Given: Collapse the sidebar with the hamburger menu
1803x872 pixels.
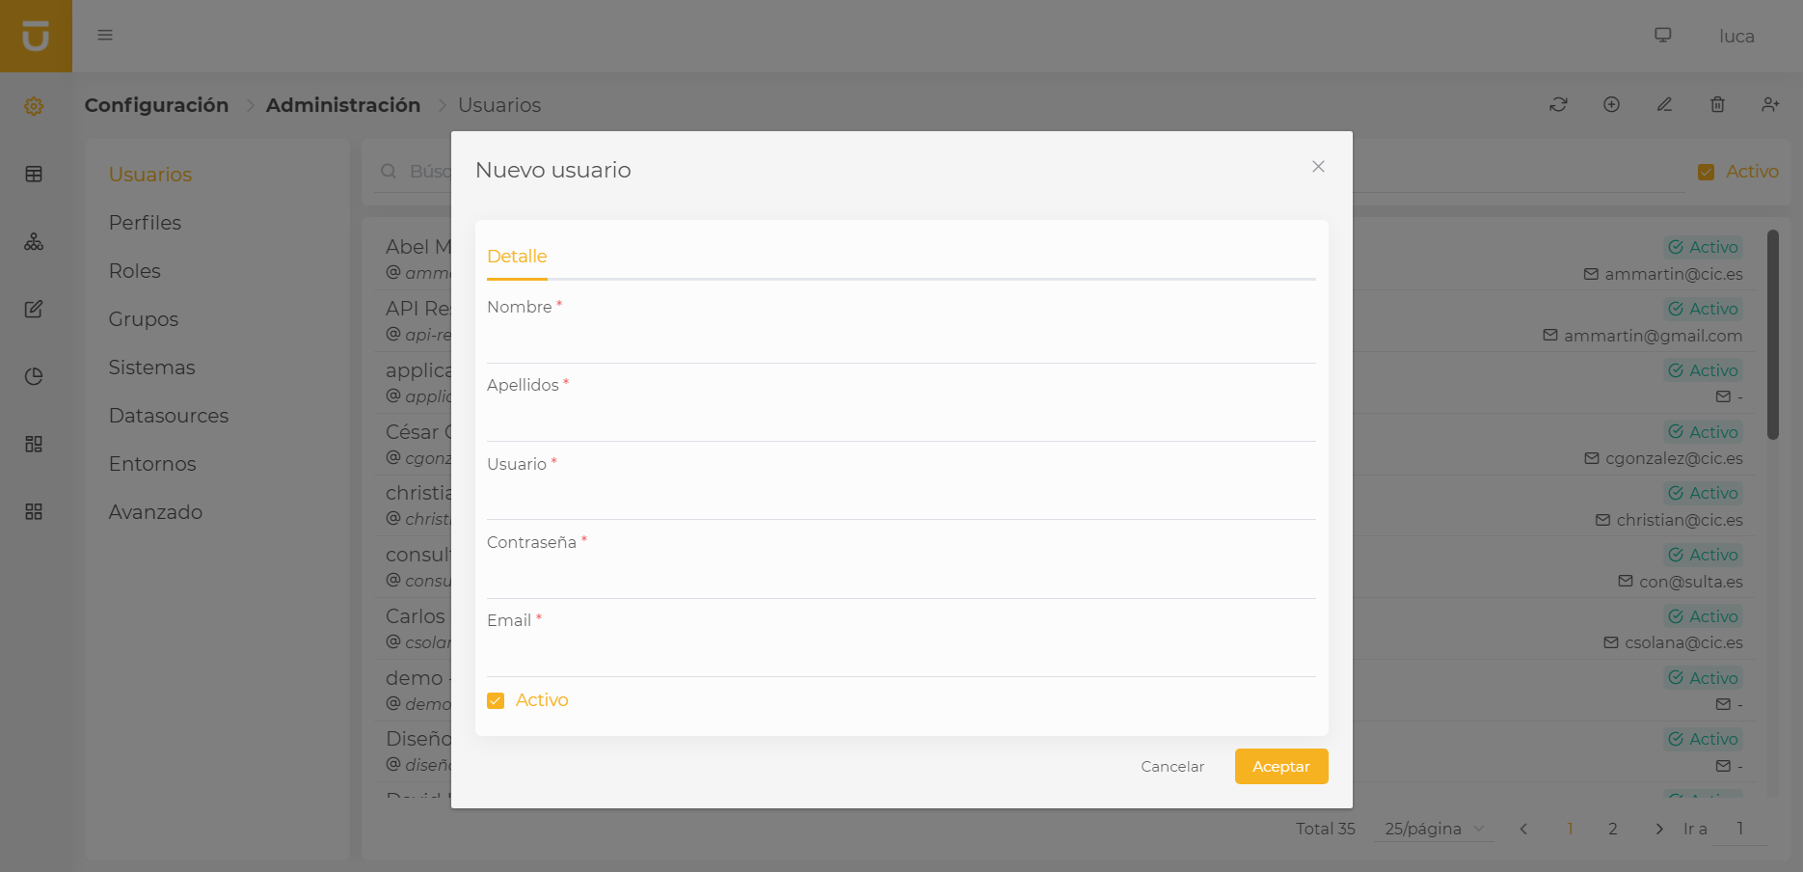Looking at the screenshot, I should pyautogui.click(x=104, y=35).
